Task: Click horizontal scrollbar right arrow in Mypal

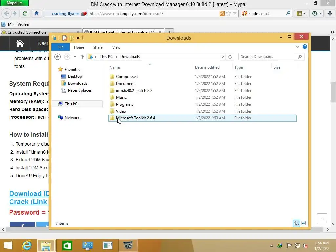Action: 328,229
